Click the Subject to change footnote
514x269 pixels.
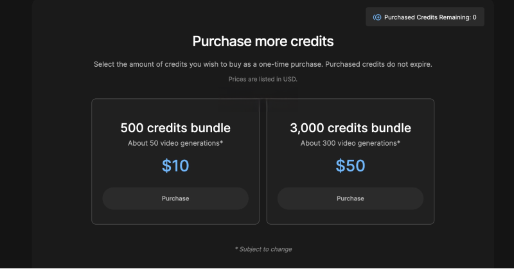point(263,248)
